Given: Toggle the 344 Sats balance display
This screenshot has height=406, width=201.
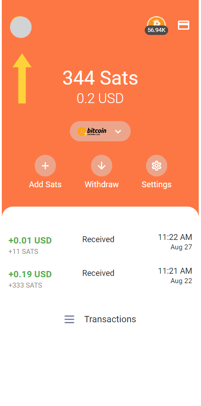Looking at the screenshot, I should point(100,78).
